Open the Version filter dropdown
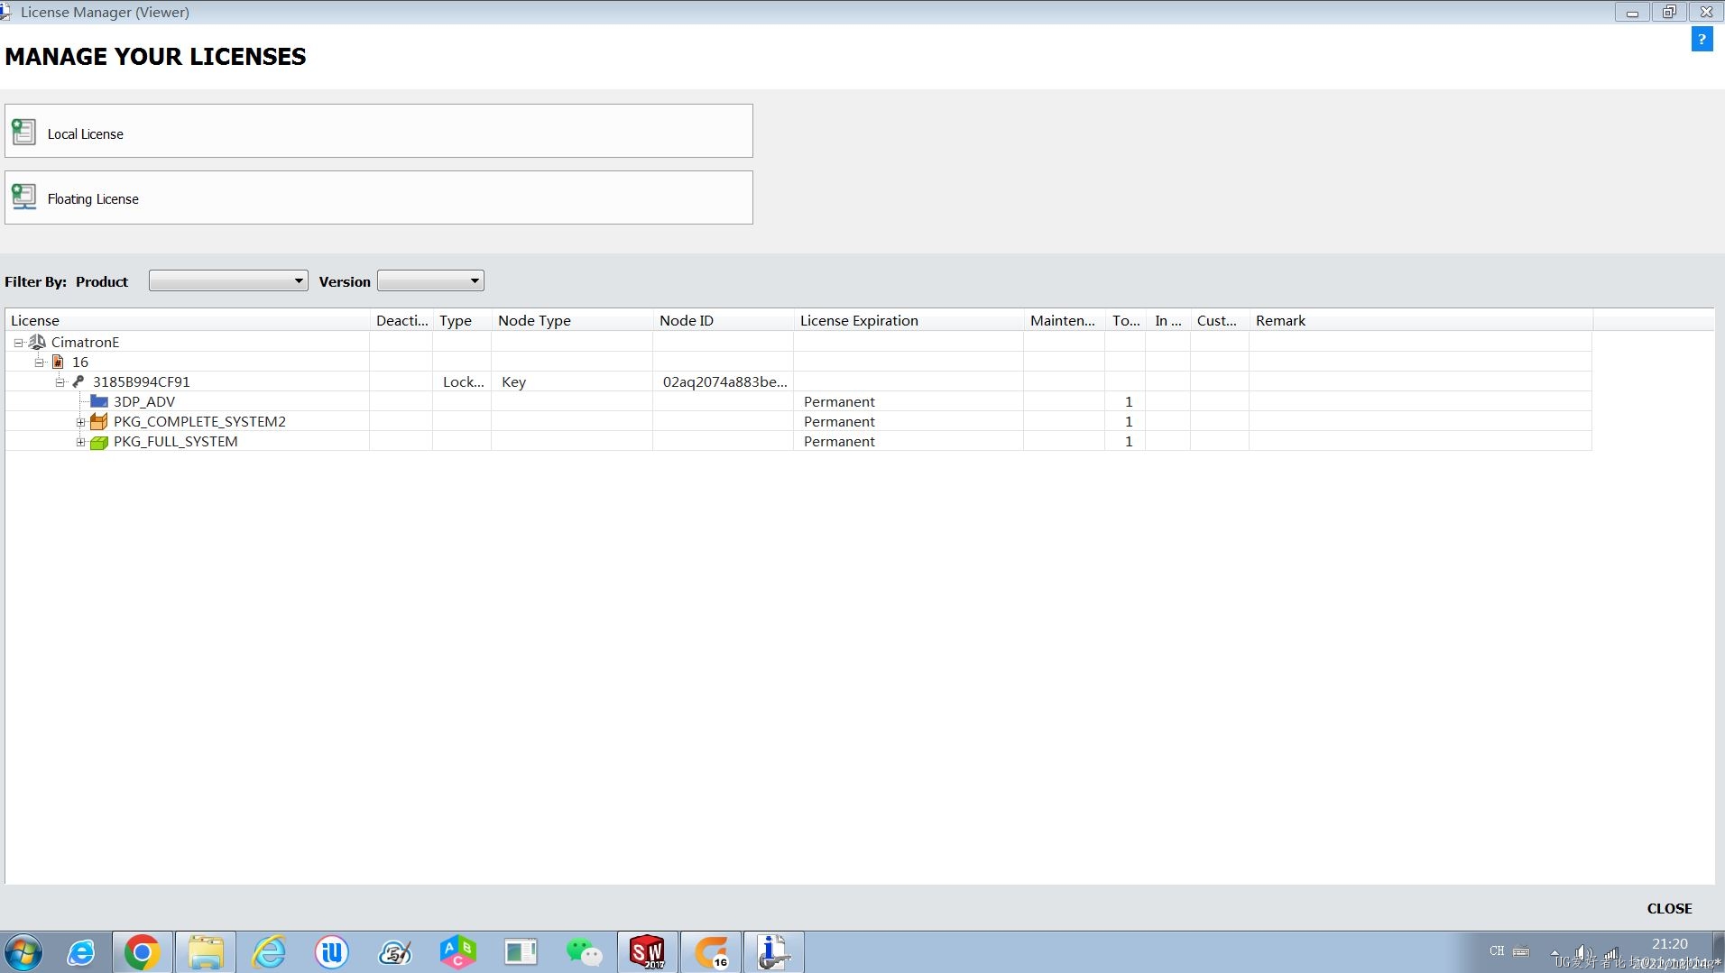This screenshot has height=973, width=1725. (x=430, y=281)
